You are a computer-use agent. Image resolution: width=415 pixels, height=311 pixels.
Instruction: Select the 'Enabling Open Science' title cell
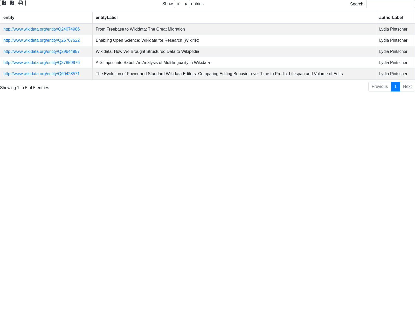click(147, 40)
